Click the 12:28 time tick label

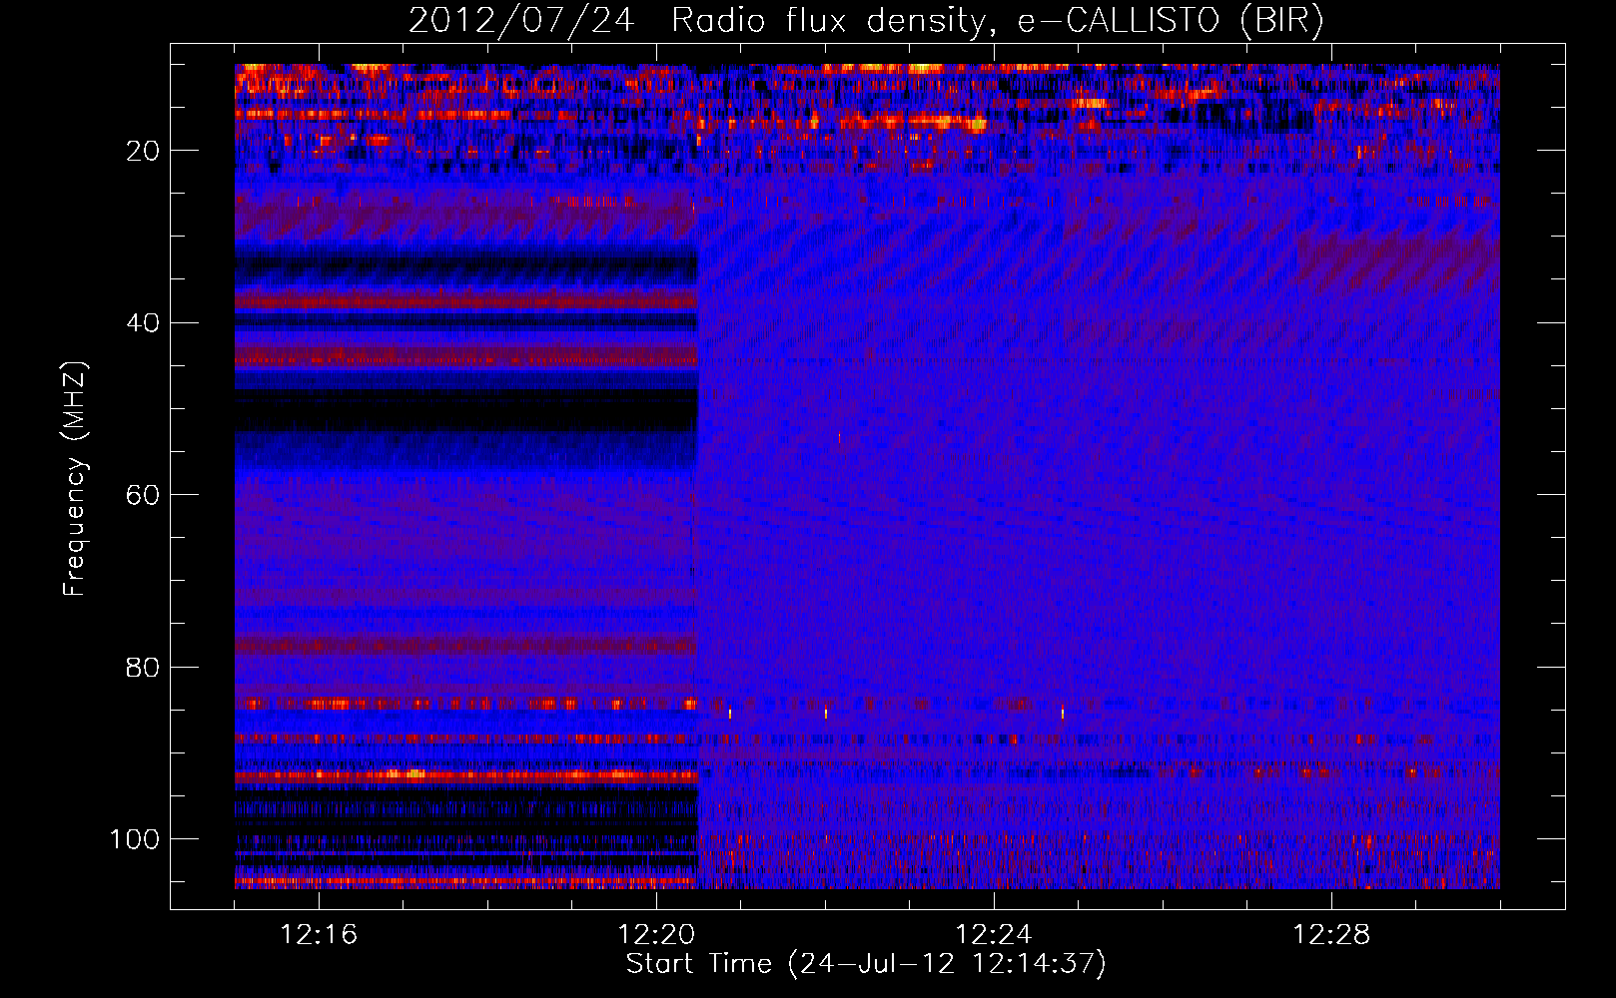pos(1331,935)
